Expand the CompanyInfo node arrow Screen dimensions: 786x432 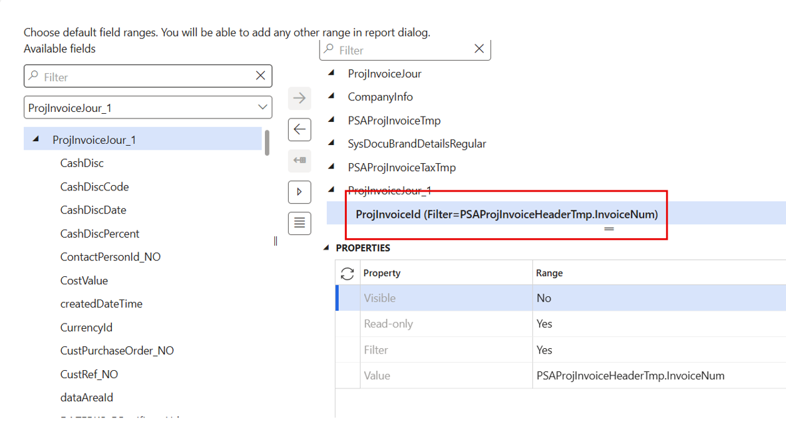click(331, 96)
